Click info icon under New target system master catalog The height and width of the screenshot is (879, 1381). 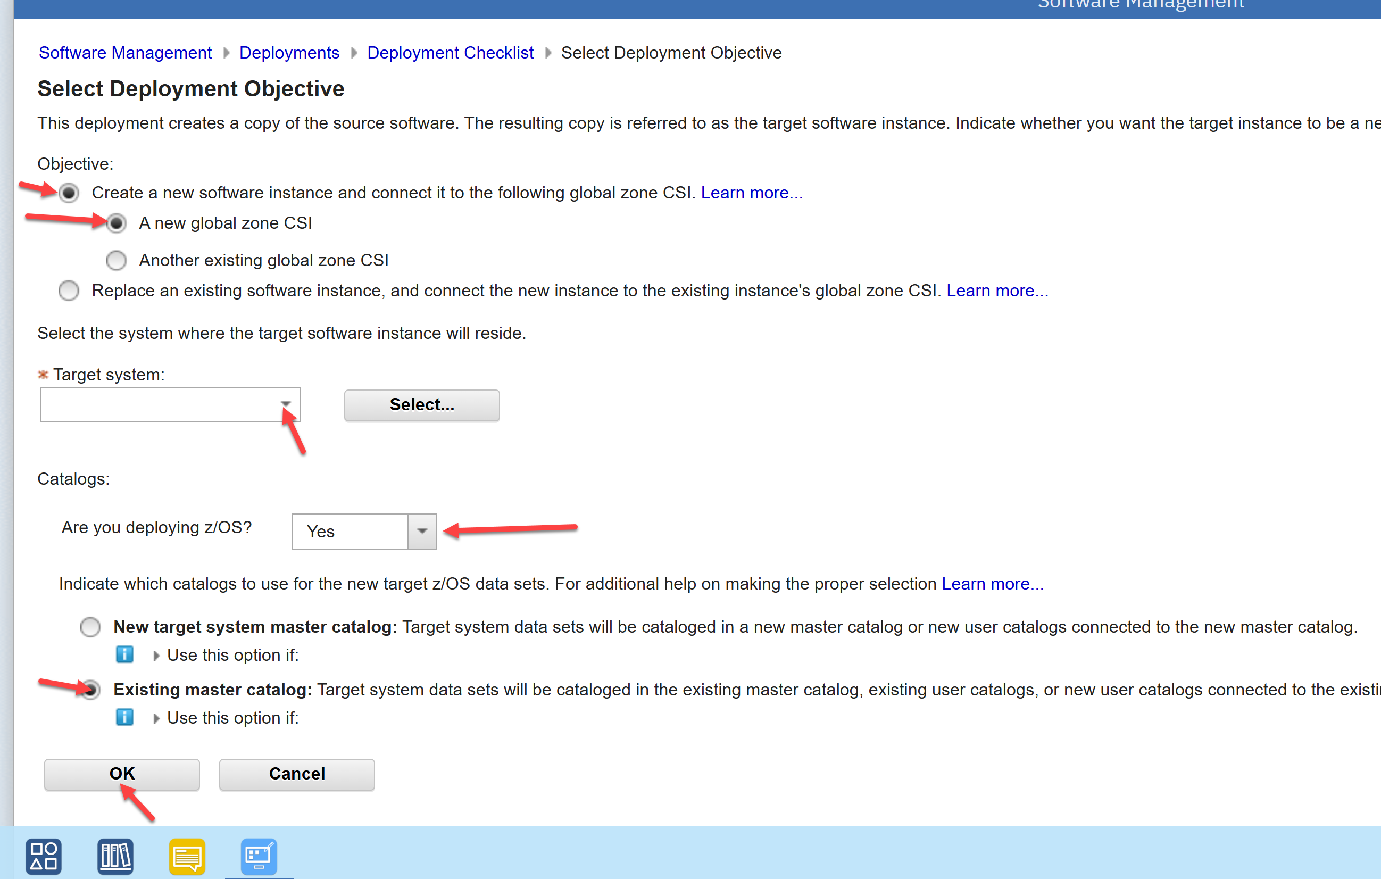[x=124, y=654]
